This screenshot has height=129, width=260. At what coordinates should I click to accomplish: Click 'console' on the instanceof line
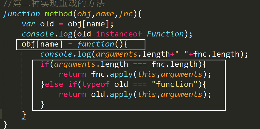(38, 34)
